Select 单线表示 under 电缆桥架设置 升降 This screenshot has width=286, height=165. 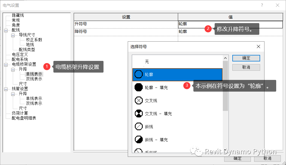pos(34,74)
